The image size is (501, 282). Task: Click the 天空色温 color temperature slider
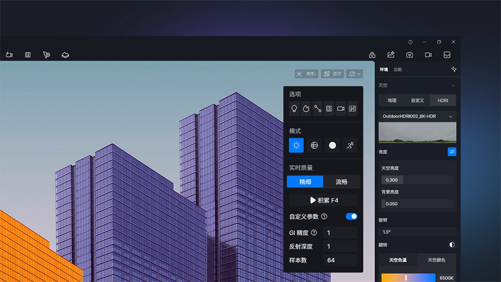click(x=408, y=278)
